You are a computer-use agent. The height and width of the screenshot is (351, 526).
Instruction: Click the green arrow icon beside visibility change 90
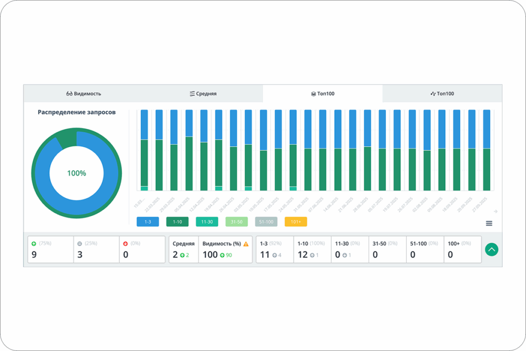[222, 255]
